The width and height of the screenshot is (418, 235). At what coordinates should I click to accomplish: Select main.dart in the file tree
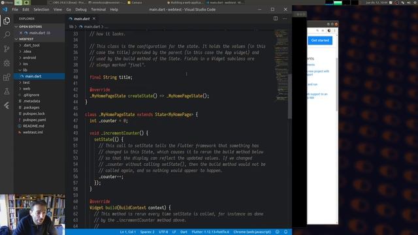(x=39, y=76)
